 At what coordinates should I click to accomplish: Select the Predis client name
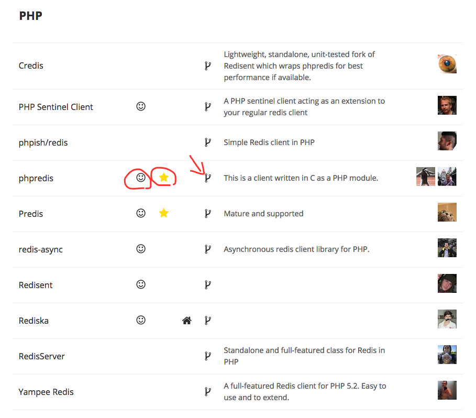click(31, 214)
